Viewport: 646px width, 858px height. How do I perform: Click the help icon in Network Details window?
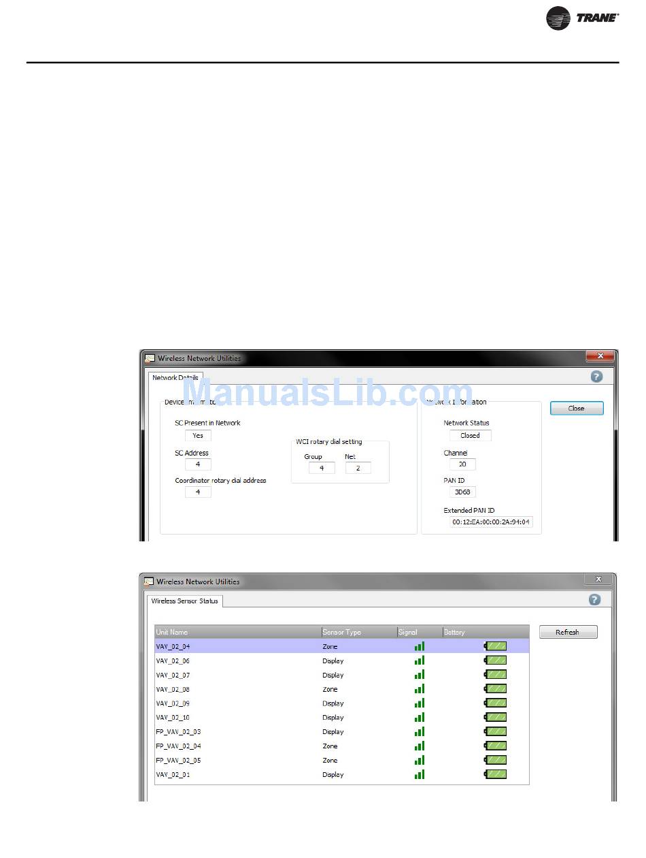(596, 377)
